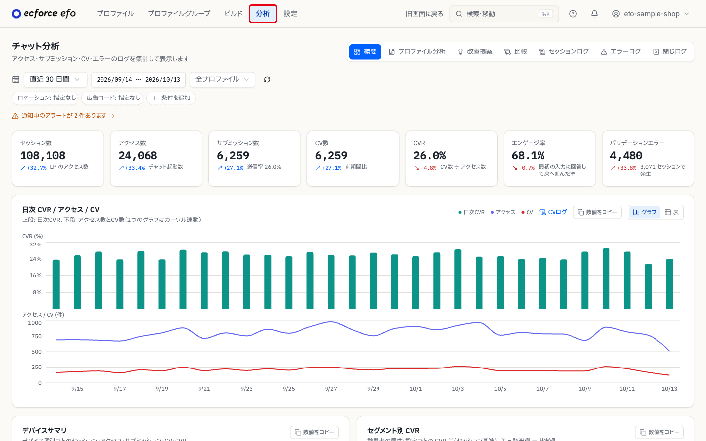Click the CVR 26.0% metric card
The image size is (706, 441).
tap(451, 158)
